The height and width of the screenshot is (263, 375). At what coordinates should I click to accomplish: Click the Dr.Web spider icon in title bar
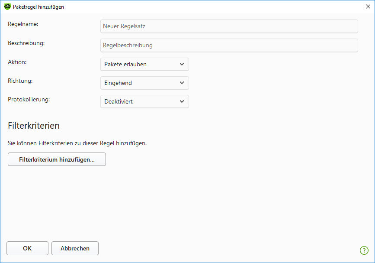(x=7, y=7)
